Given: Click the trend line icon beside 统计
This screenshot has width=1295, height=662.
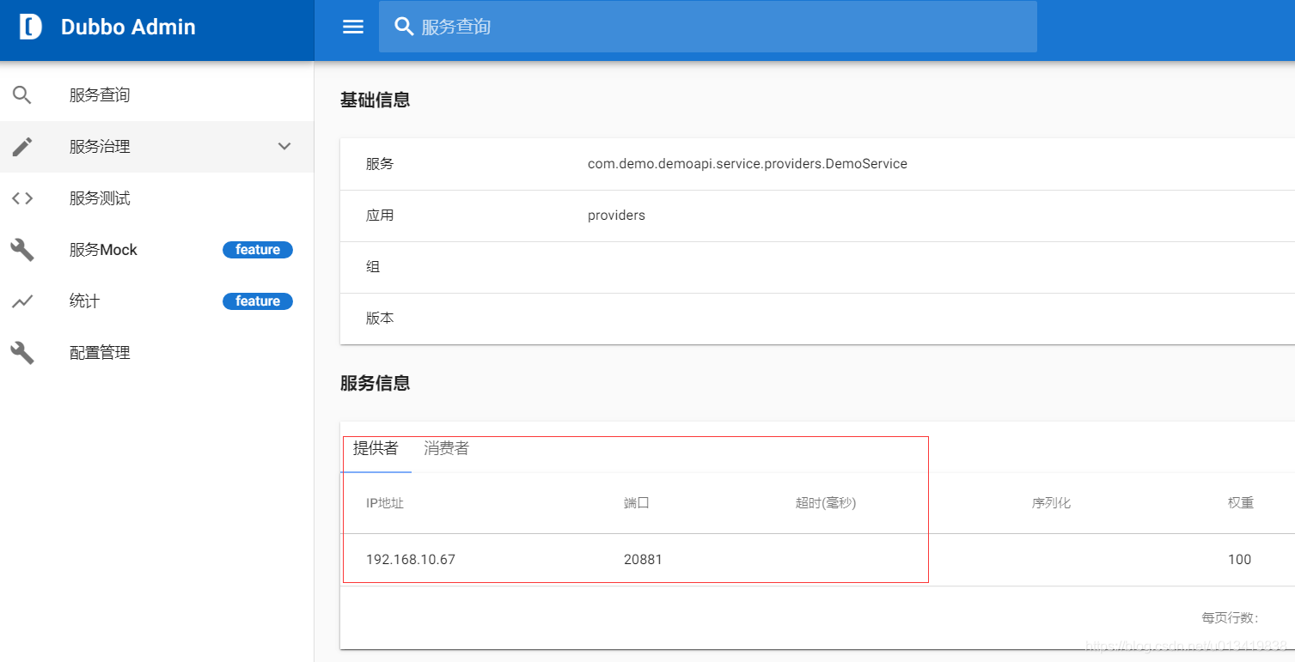Looking at the screenshot, I should tap(22, 301).
